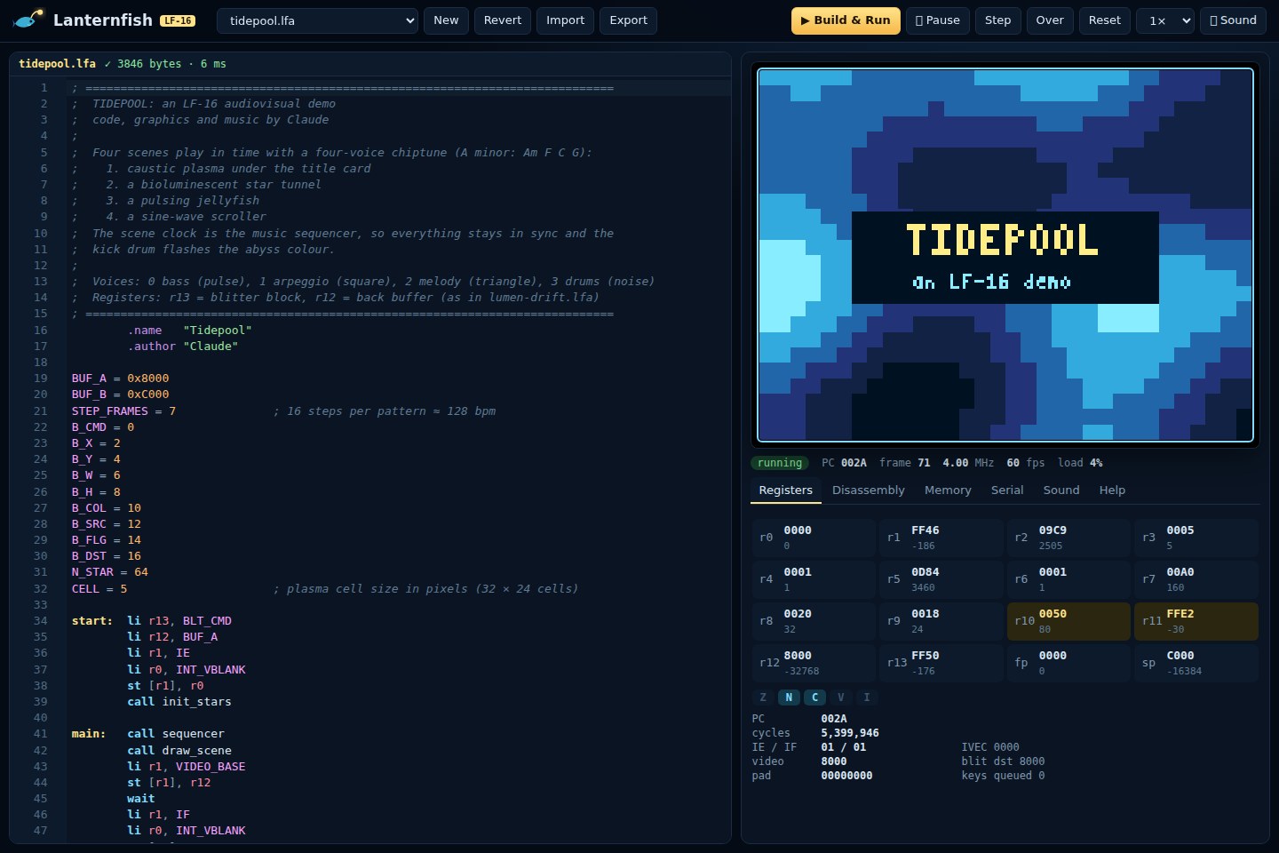This screenshot has height=853, width=1279.
Task: Click the Step button
Action: (x=997, y=20)
